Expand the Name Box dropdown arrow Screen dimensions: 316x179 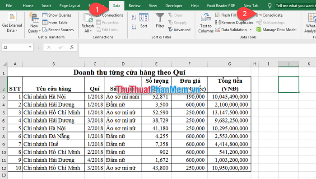click(x=30, y=47)
